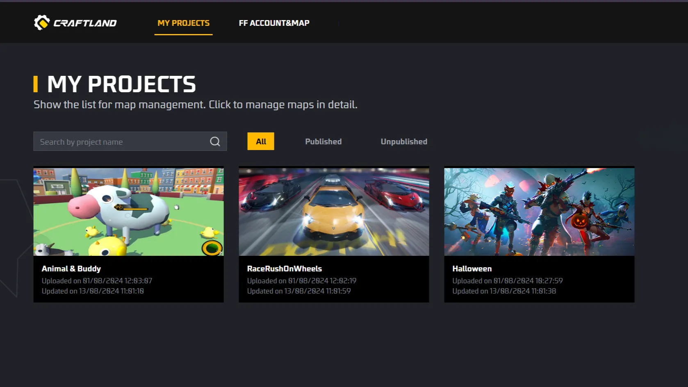Open the FF ACCOUNT&MAP tab
688x387 pixels.
pyautogui.click(x=274, y=23)
